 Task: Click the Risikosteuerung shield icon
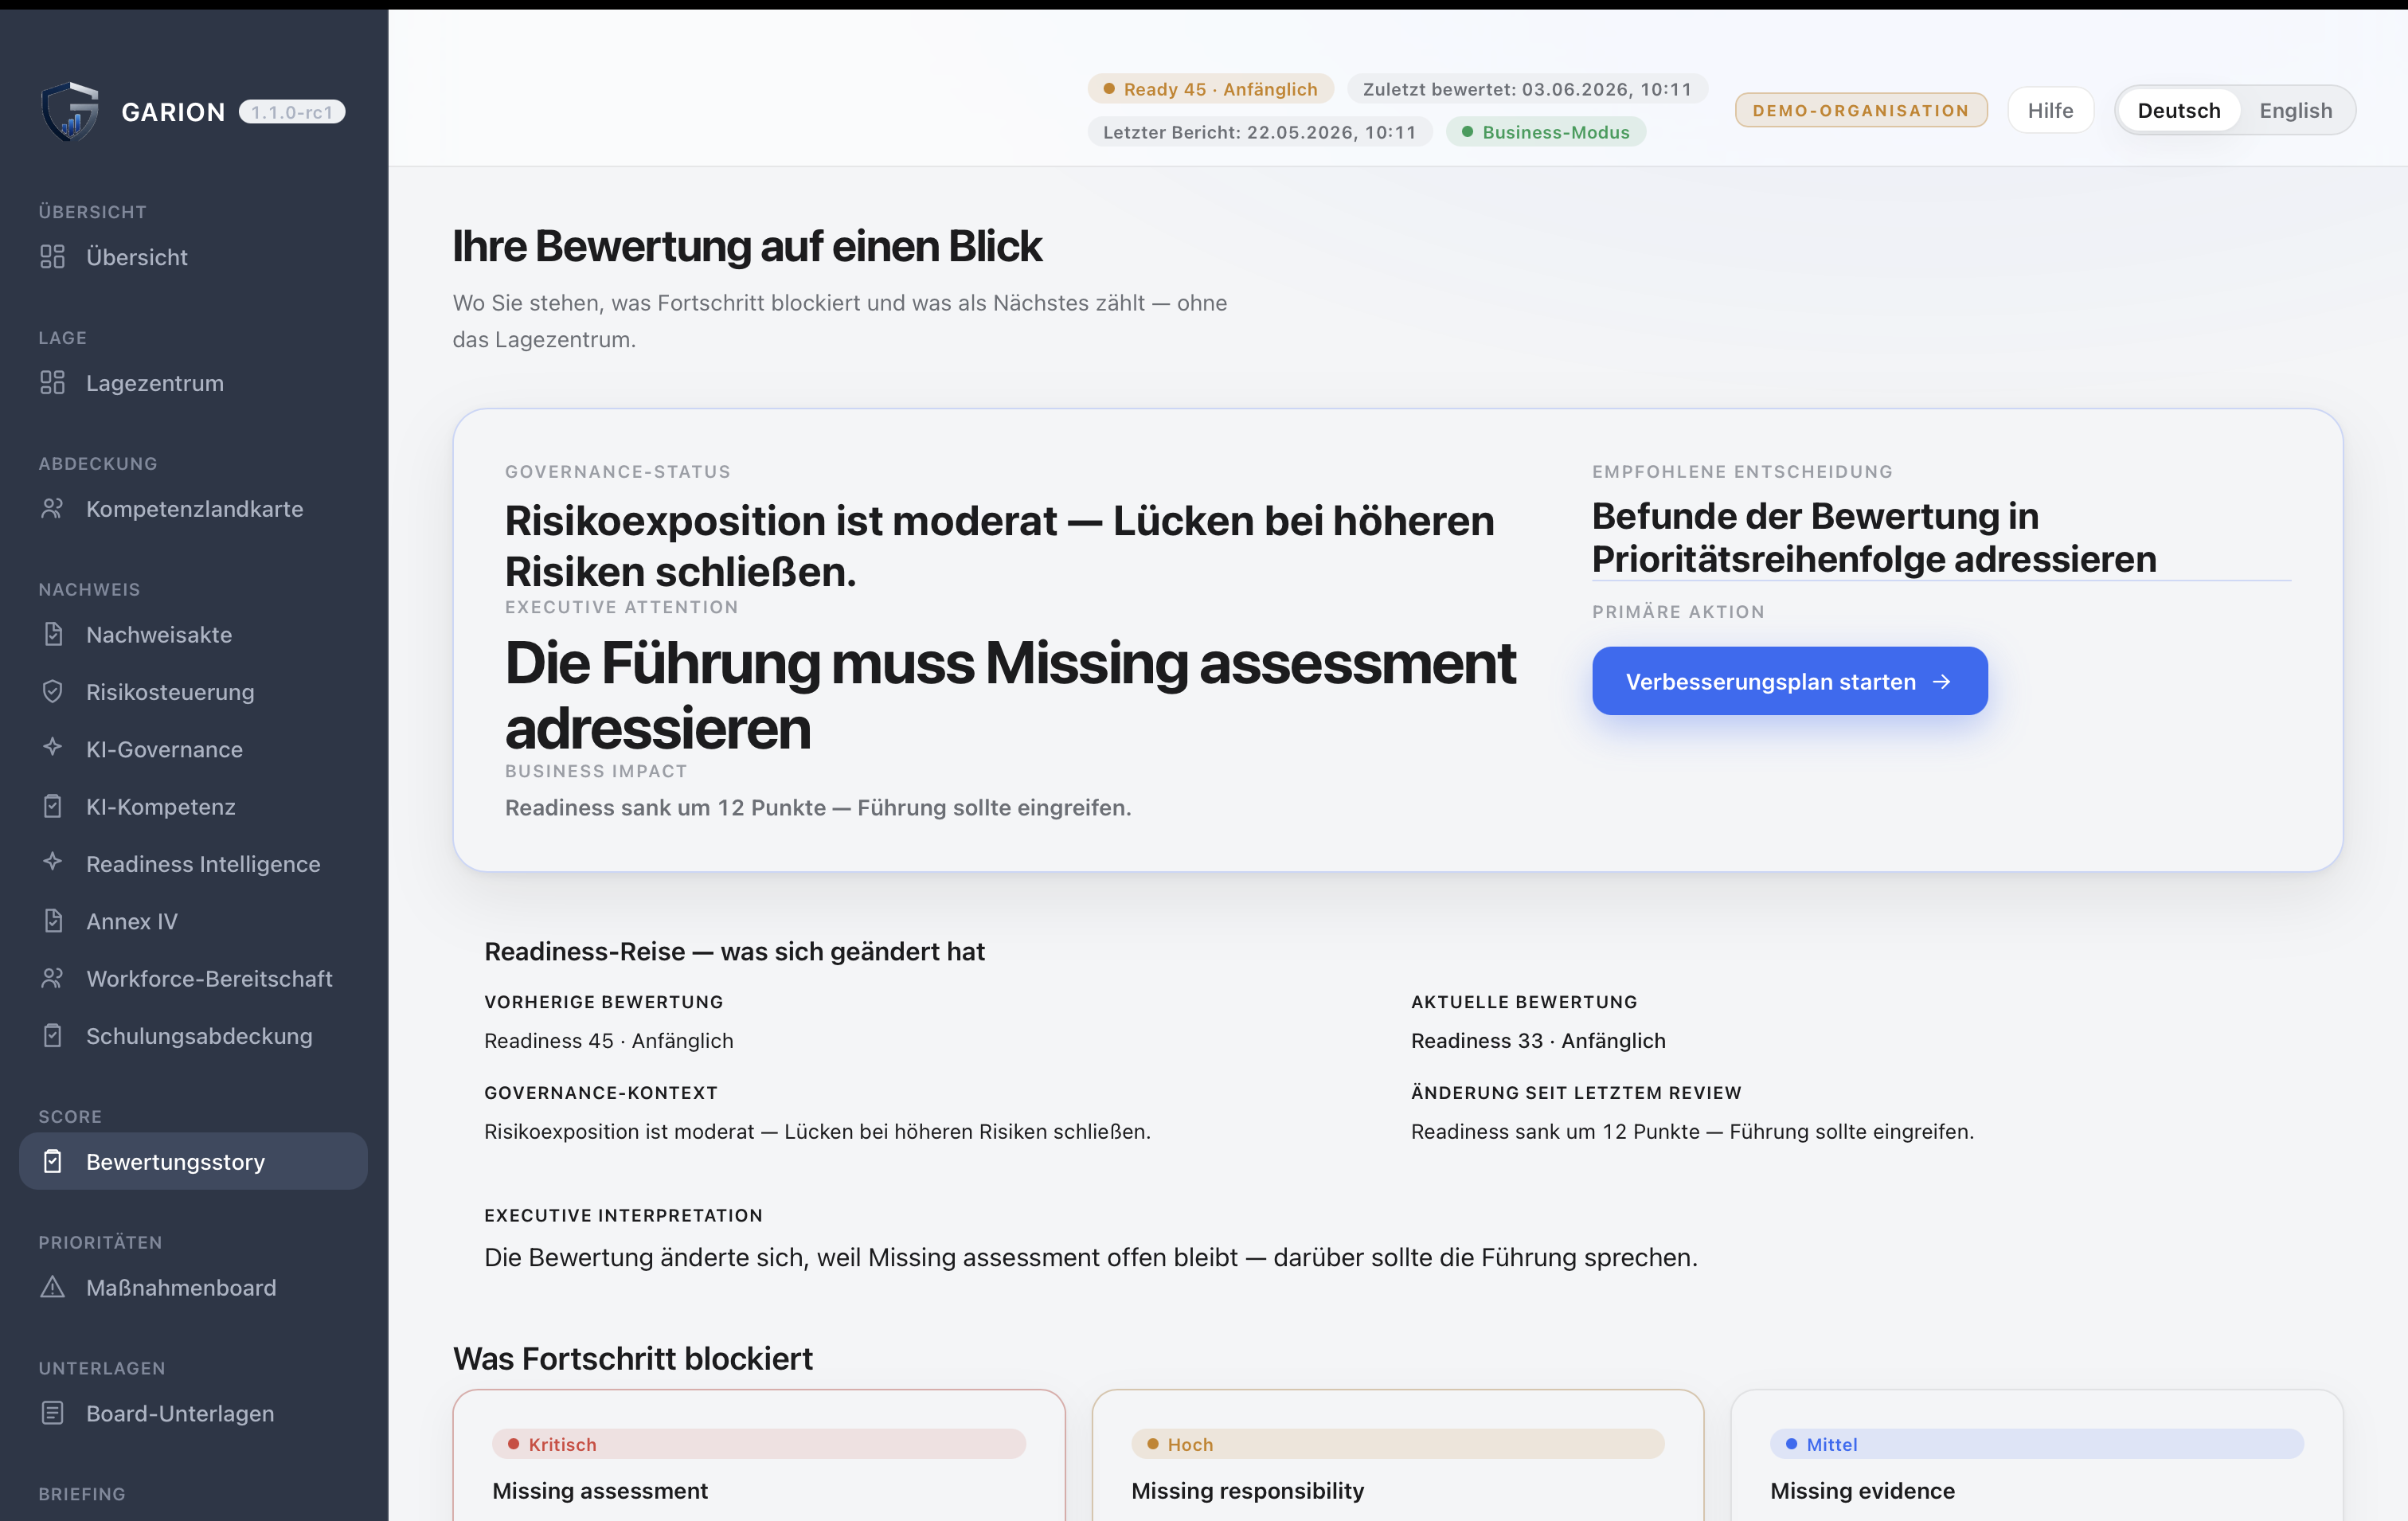coord(52,692)
